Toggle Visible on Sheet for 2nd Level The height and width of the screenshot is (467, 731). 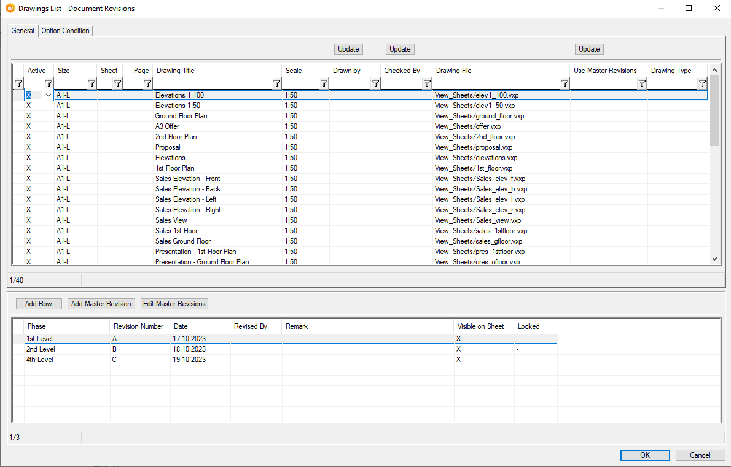click(458, 349)
